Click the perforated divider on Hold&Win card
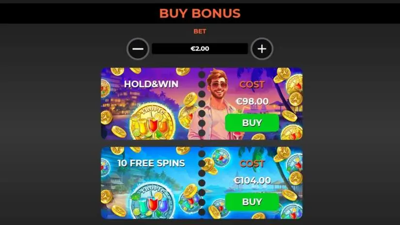 coord(202,104)
